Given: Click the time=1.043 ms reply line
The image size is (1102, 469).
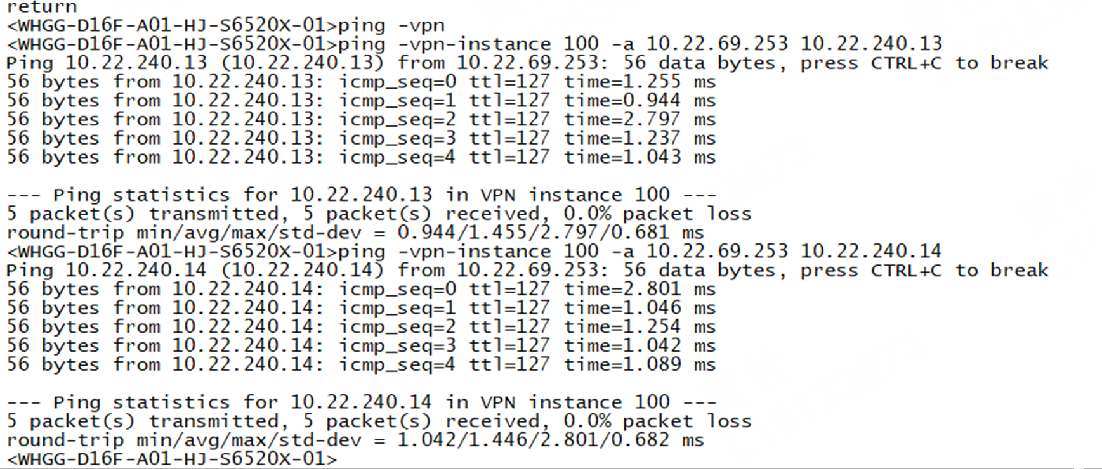Looking at the screenshot, I should pos(361,158).
